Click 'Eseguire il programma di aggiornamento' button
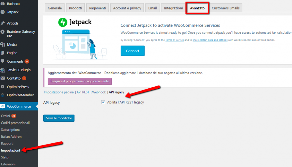This screenshot has height=167, width=292. click(x=80, y=81)
